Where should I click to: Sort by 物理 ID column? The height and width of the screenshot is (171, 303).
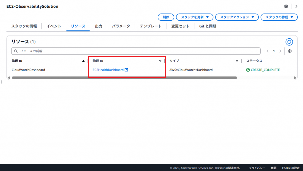[160, 61]
